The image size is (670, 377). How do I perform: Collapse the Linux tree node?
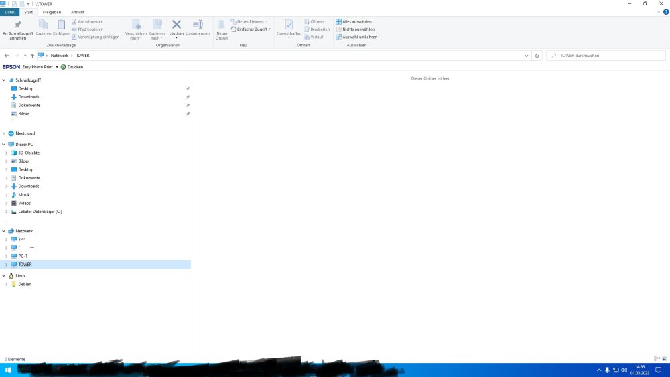[x=4, y=276]
